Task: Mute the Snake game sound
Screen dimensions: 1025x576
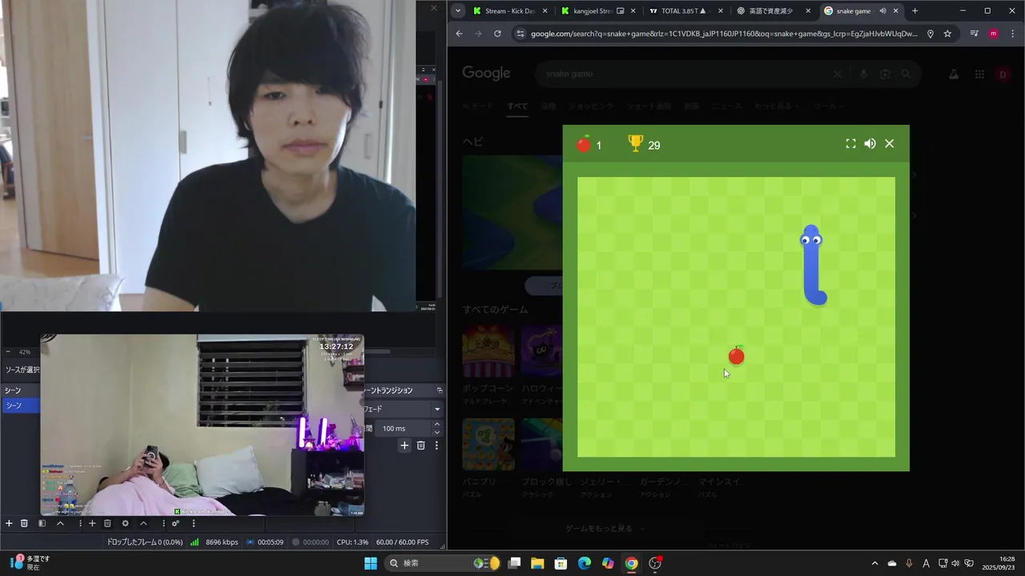Action: (870, 144)
